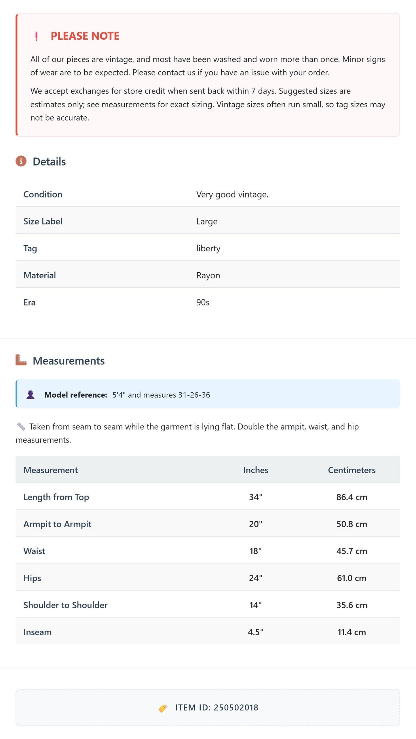Select the PLEASE NOTE heading
This screenshot has width=416, height=739.
pos(85,36)
